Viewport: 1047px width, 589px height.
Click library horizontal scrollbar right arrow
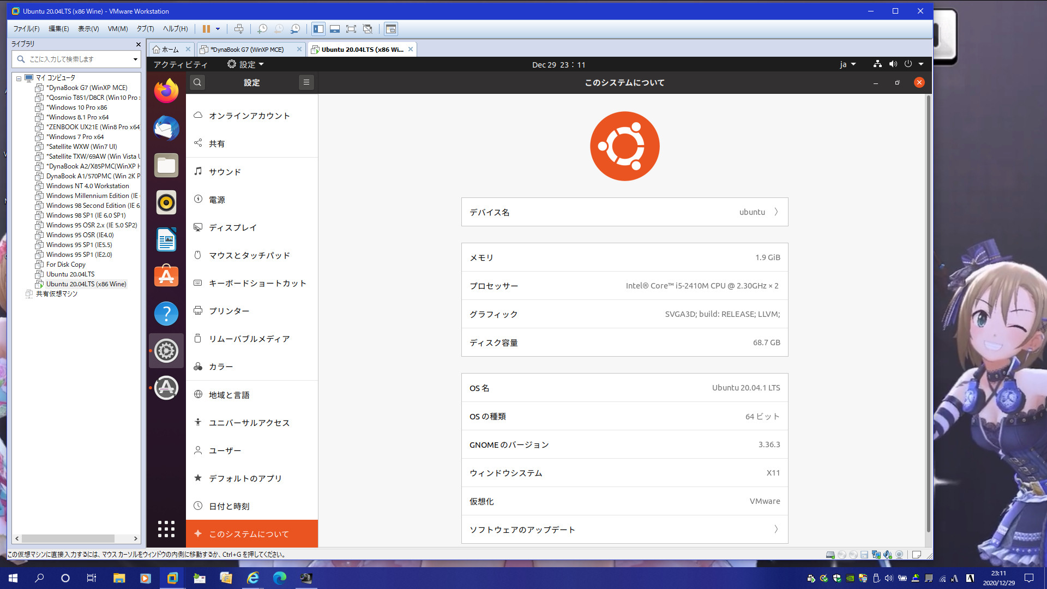tap(136, 539)
